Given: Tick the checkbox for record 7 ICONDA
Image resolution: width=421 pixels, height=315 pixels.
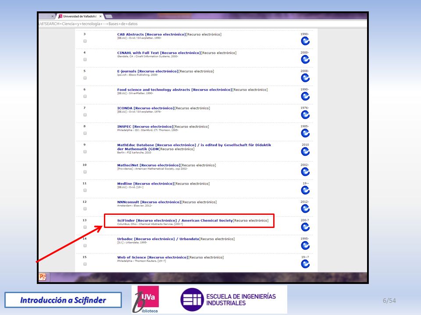Looking at the screenshot, I should tap(85, 115).
